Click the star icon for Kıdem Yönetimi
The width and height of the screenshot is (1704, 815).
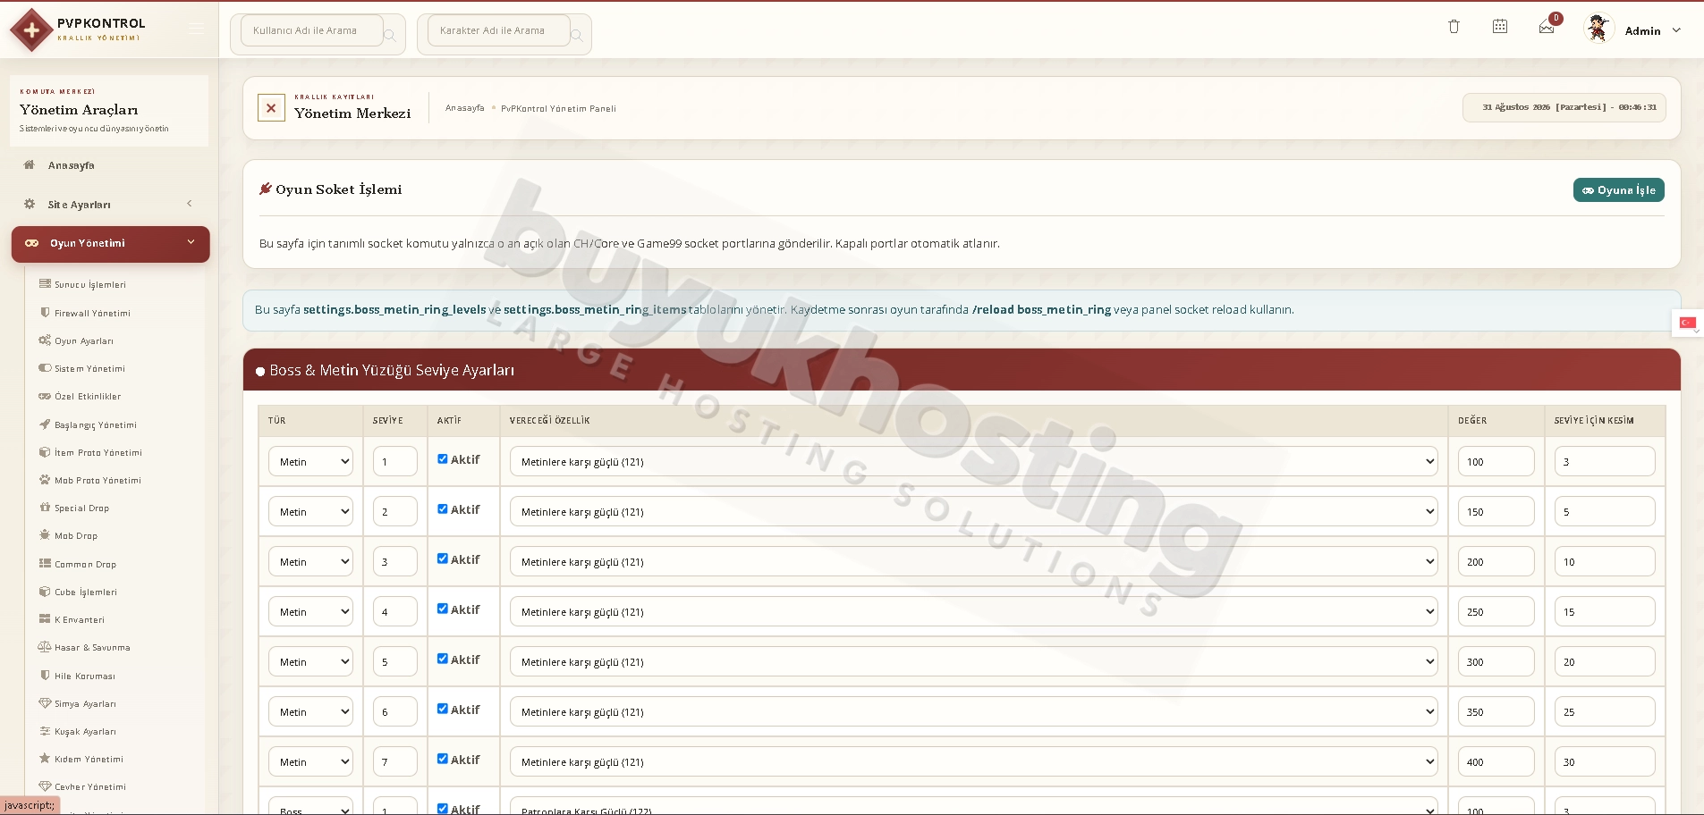(45, 759)
